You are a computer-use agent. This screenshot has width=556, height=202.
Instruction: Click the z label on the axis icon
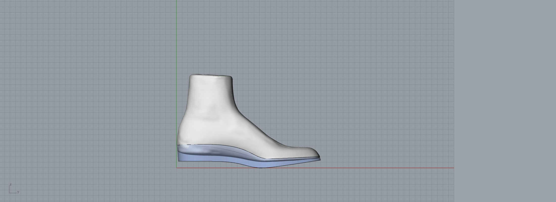click(x=11, y=185)
